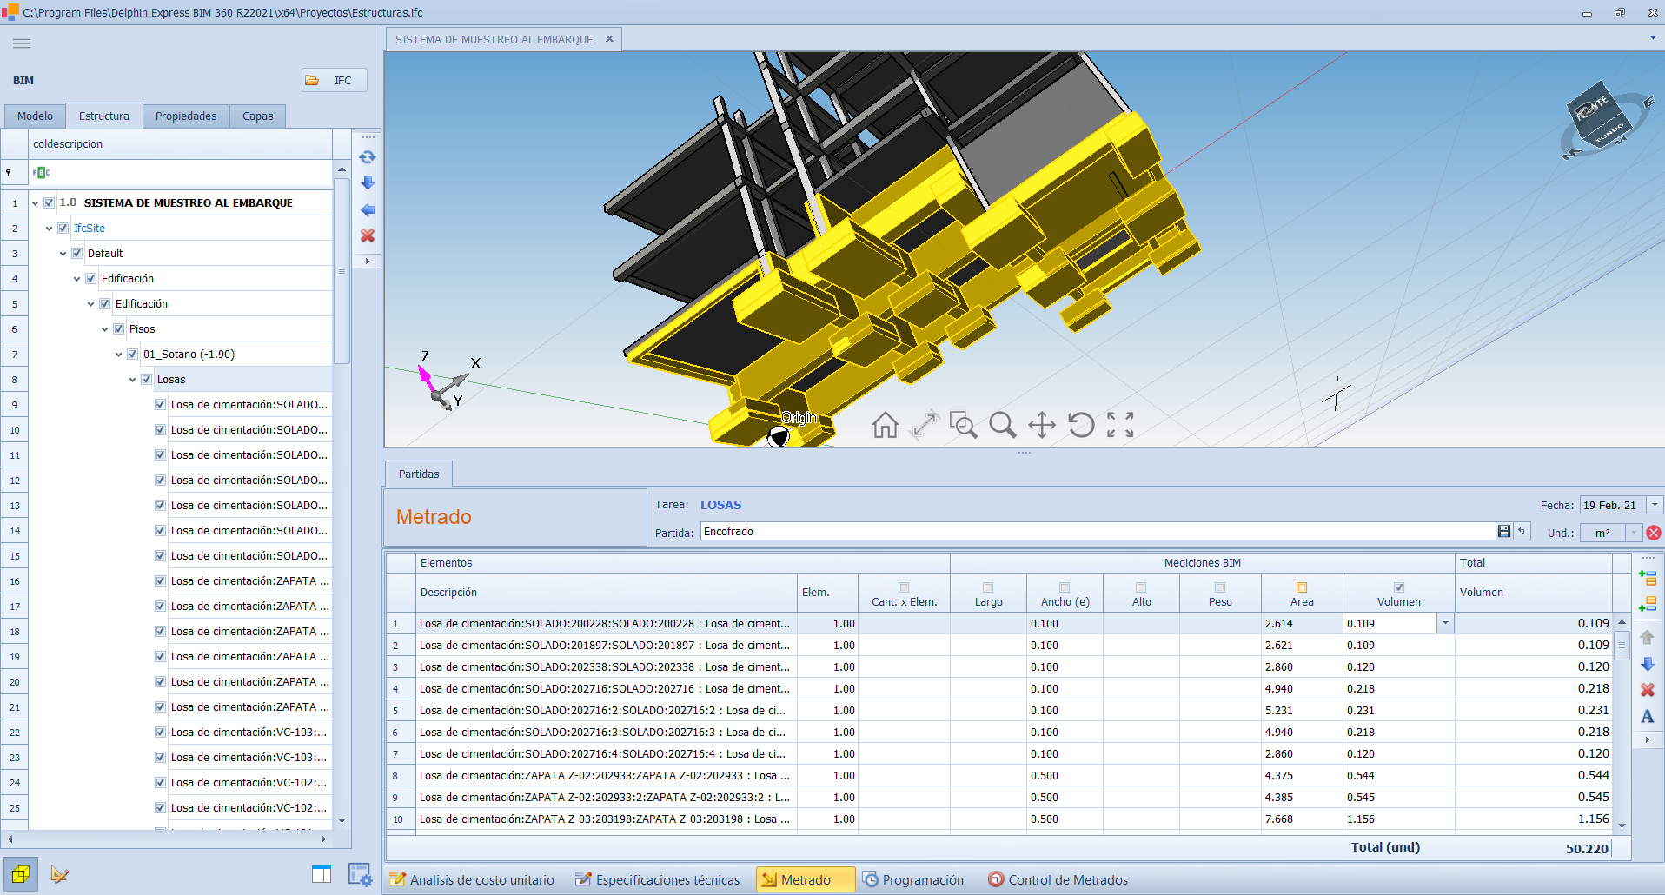The height and width of the screenshot is (895, 1665).
Task: Switch to the Propiedades tab
Action: [186, 116]
